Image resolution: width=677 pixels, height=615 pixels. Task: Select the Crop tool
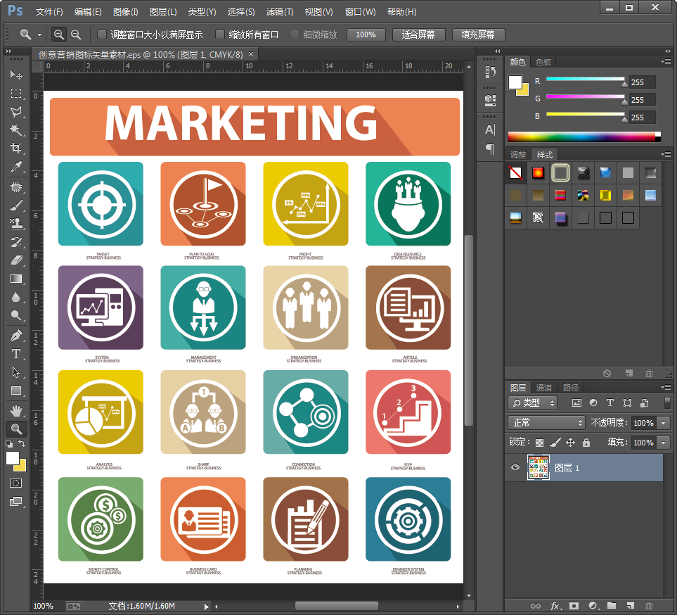[x=15, y=148]
